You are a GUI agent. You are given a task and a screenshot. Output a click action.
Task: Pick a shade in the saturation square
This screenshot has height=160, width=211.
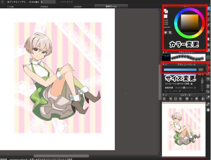pos(190,23)
